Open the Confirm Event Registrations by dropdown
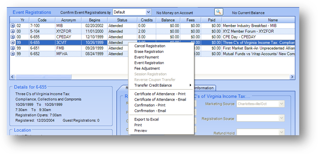This screenshot has width=318, height=154. (x=148, y=12)
